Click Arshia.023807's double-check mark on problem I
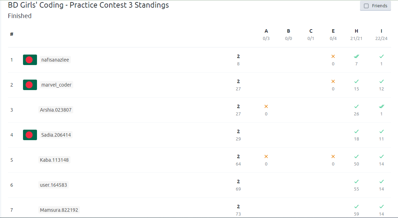 click(382, 106)
